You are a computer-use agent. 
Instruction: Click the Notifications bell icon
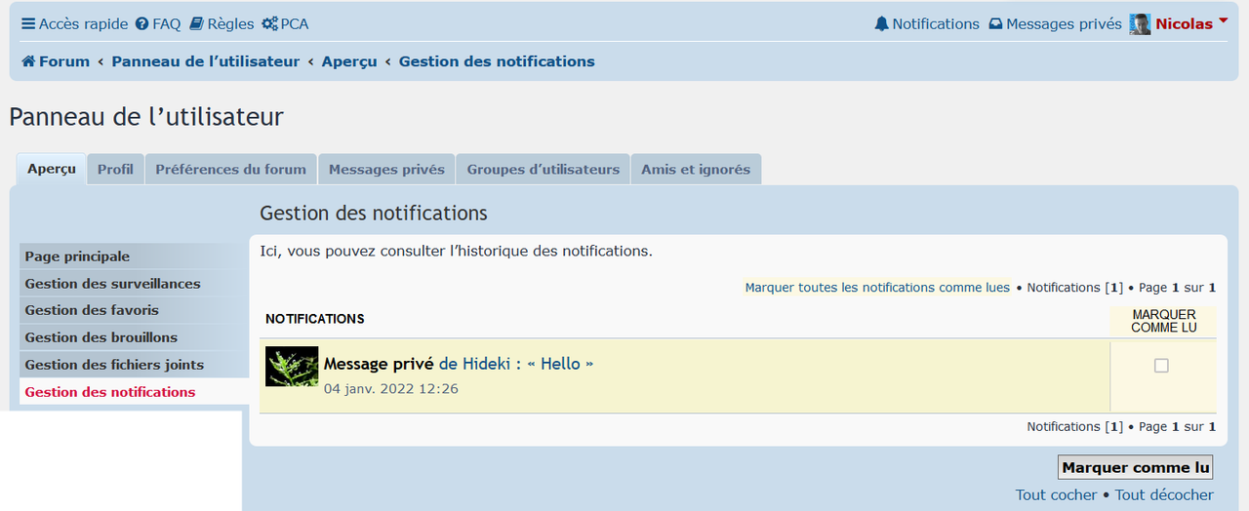pos(882,24)
